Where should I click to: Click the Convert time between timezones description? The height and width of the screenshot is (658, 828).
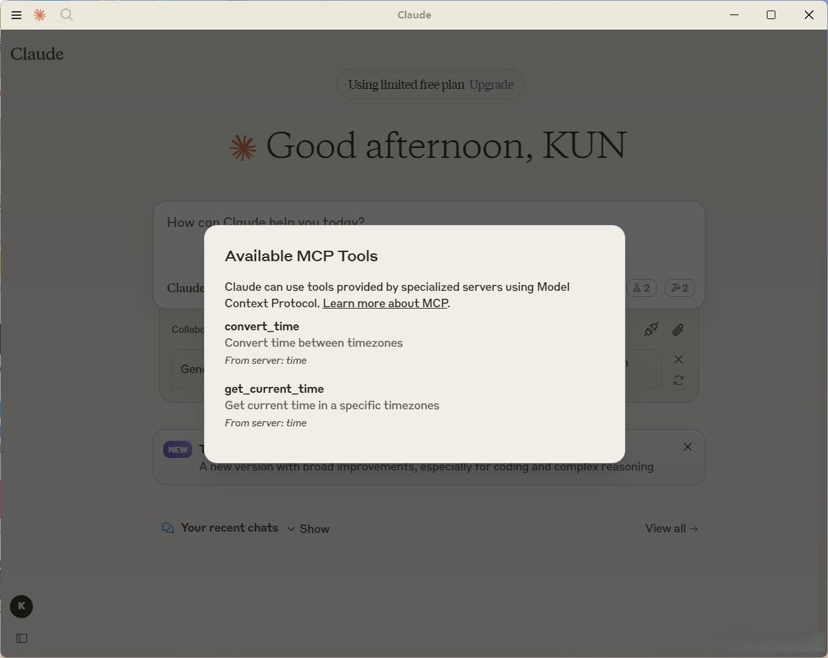(313, 343)
